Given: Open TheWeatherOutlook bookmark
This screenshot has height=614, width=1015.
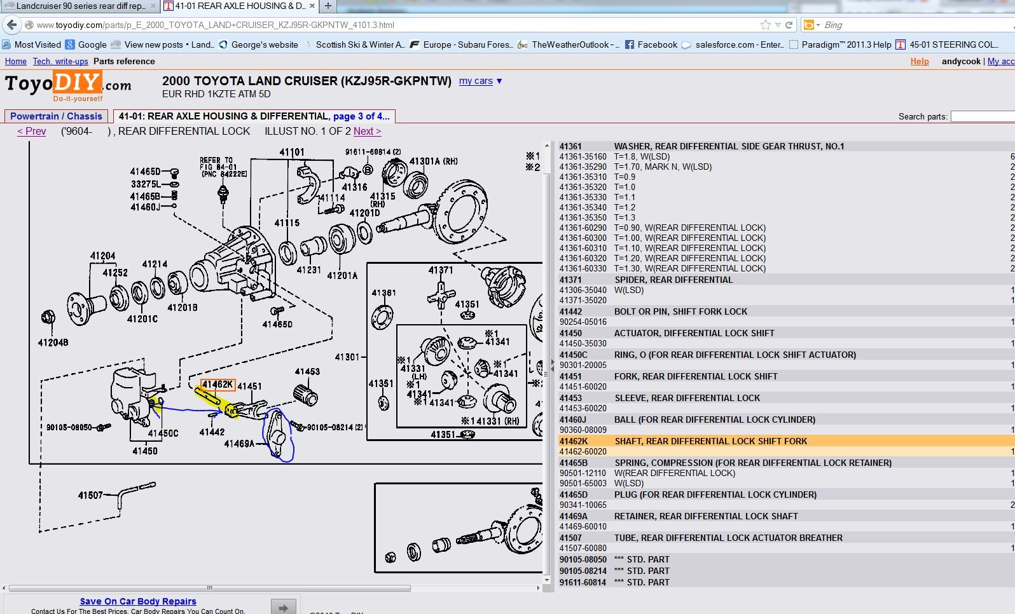Looking at the screenshot, I should 569,44.
